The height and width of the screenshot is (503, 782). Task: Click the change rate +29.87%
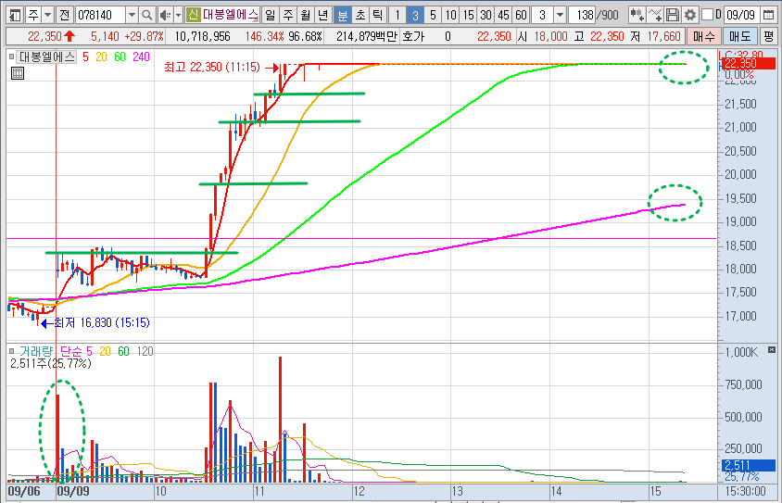point(145,36)
